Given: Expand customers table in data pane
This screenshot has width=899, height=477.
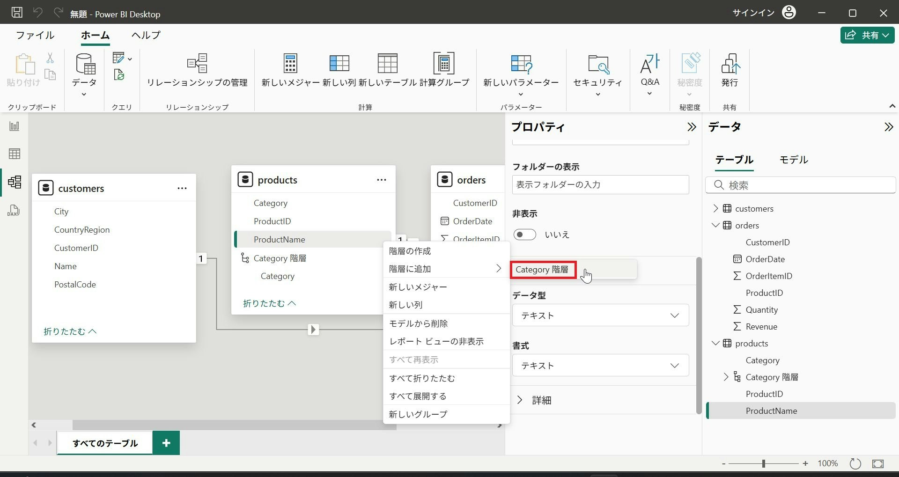Looking at the screenshot, I should pyautogui.click(x=715, y=208).
